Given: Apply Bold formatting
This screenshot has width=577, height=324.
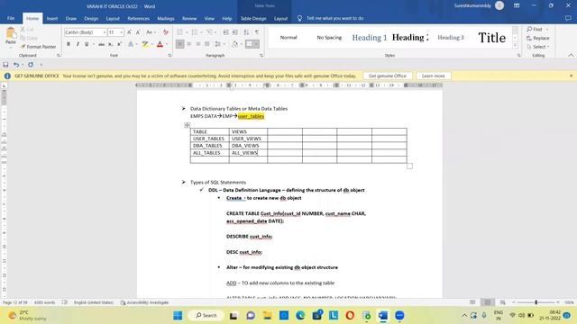Looking at the screenshot, I should point(69,44).
